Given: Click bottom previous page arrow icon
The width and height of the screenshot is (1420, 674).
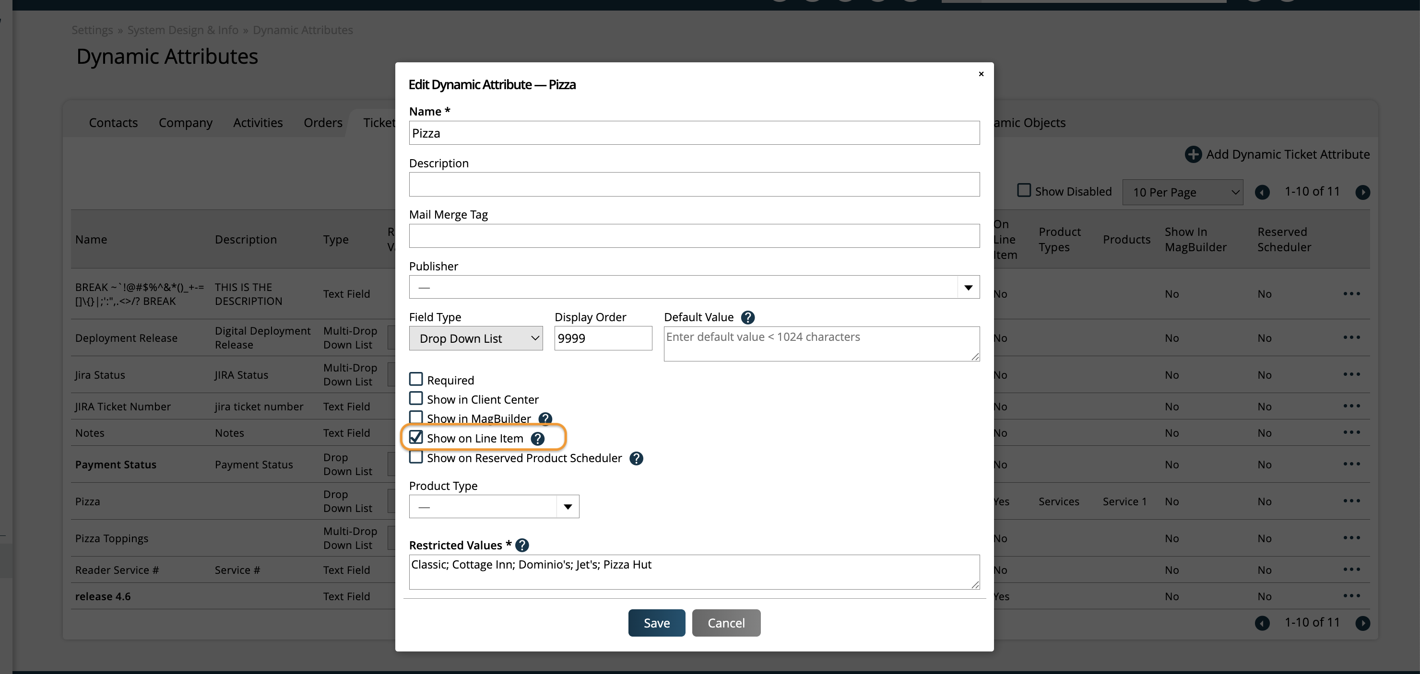Looking at the screenshot, I should click(1262, 623).
